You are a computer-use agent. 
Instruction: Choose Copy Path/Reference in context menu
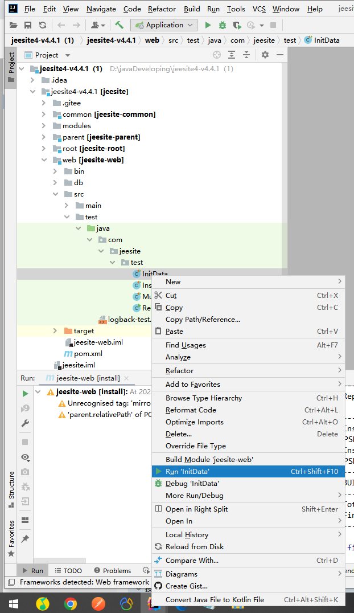248,320
